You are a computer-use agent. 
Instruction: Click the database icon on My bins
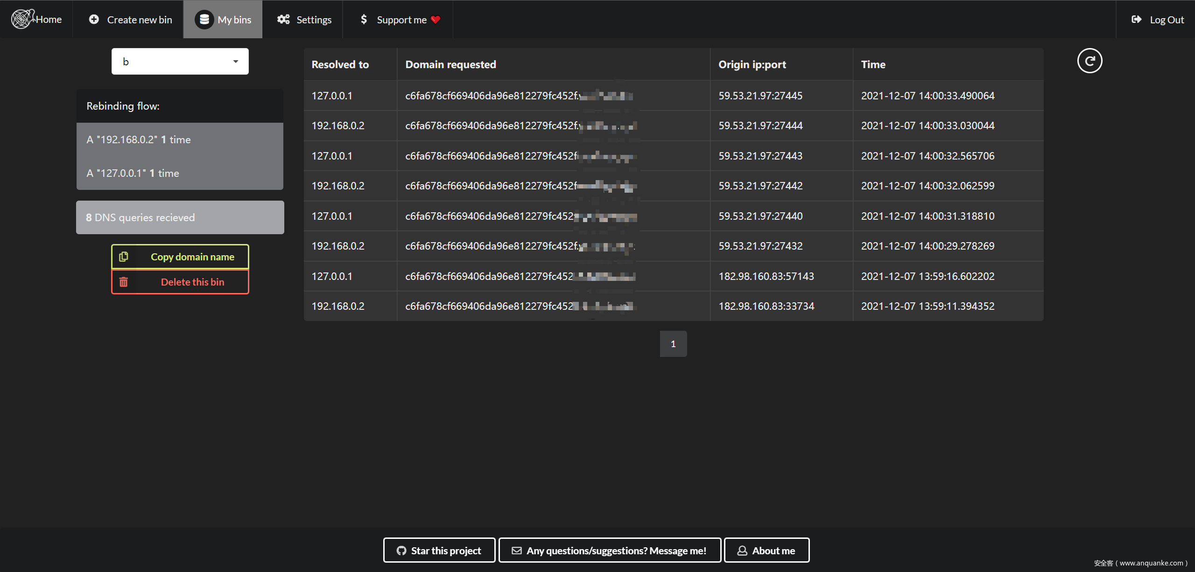204,19
